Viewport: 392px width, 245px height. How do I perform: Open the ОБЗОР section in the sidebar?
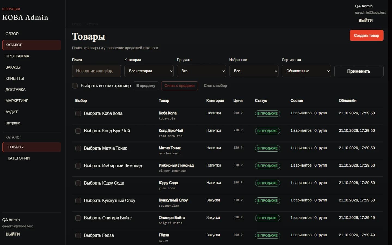click(x=31, y=34)
